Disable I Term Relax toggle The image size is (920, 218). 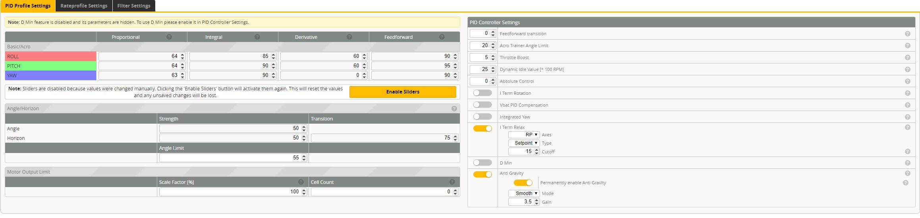[x=482, y=128]
